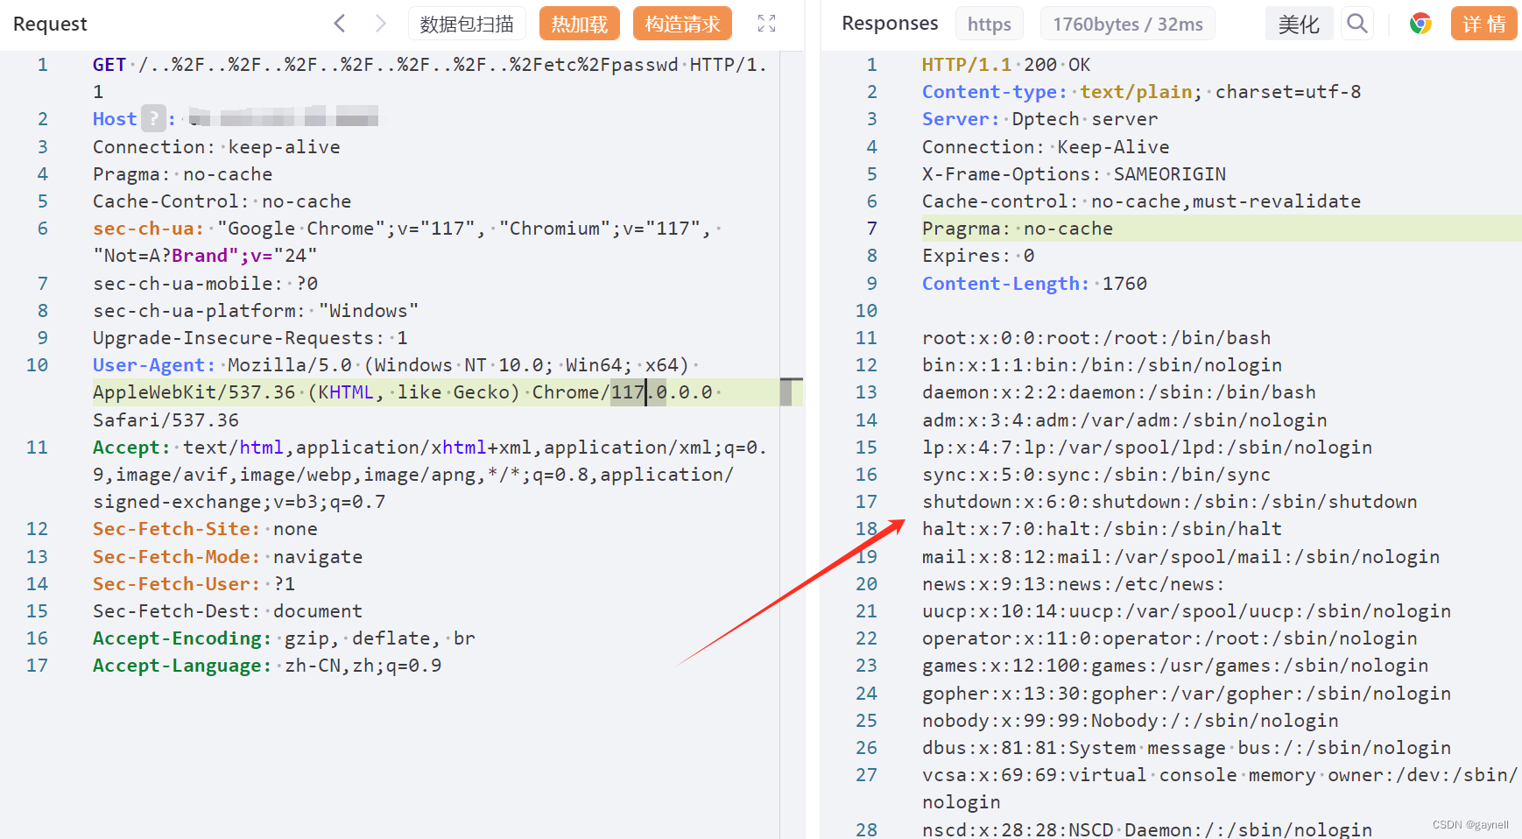Click the Sec-Fetch-Mode: navigate line
This screenshot has height=839, width=1522.
point(228,556)
